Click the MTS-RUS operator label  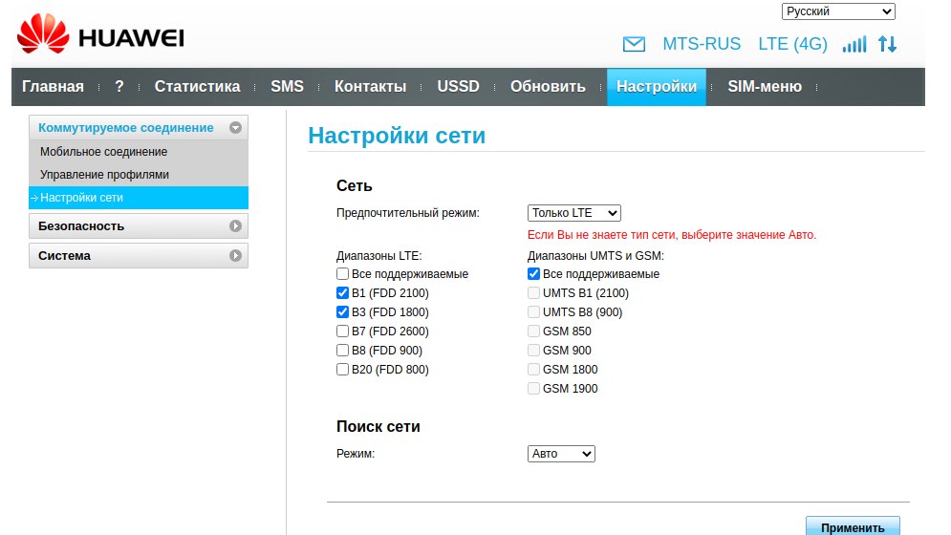[702, 44]
